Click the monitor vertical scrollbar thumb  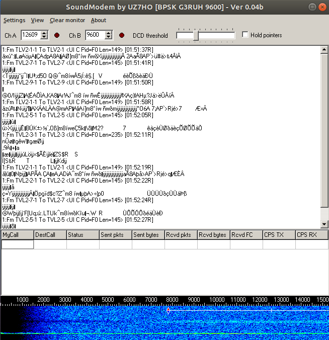(324, 131)
